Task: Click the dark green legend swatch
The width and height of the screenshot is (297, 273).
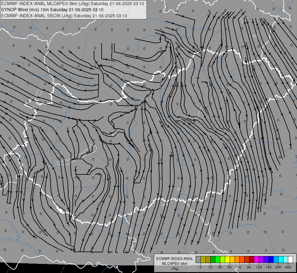Action: pos(213,259)
